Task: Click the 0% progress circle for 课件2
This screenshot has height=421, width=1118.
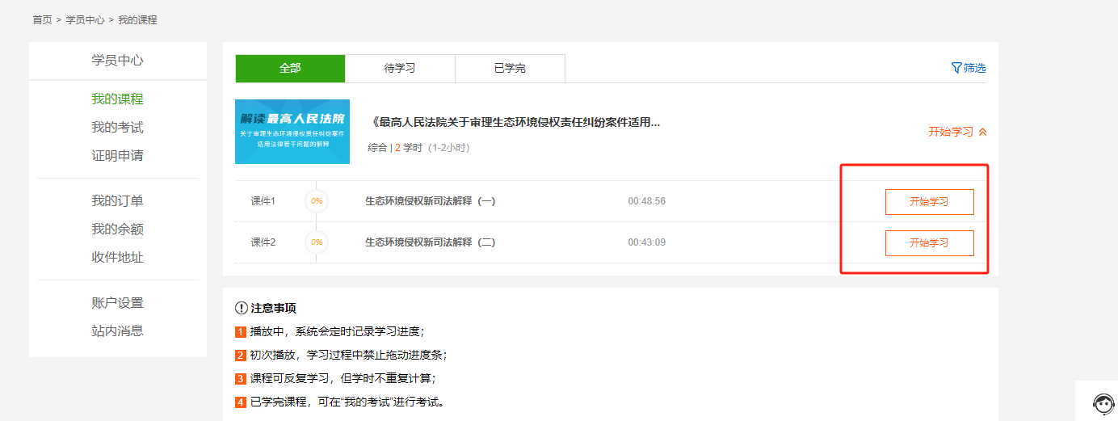Action: (x=317, y=242)
